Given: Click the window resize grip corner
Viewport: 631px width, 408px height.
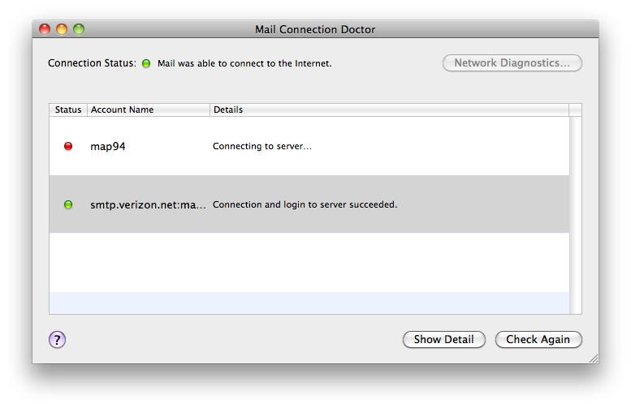Looking at the screenshot, I should click(x=593, y=358).
